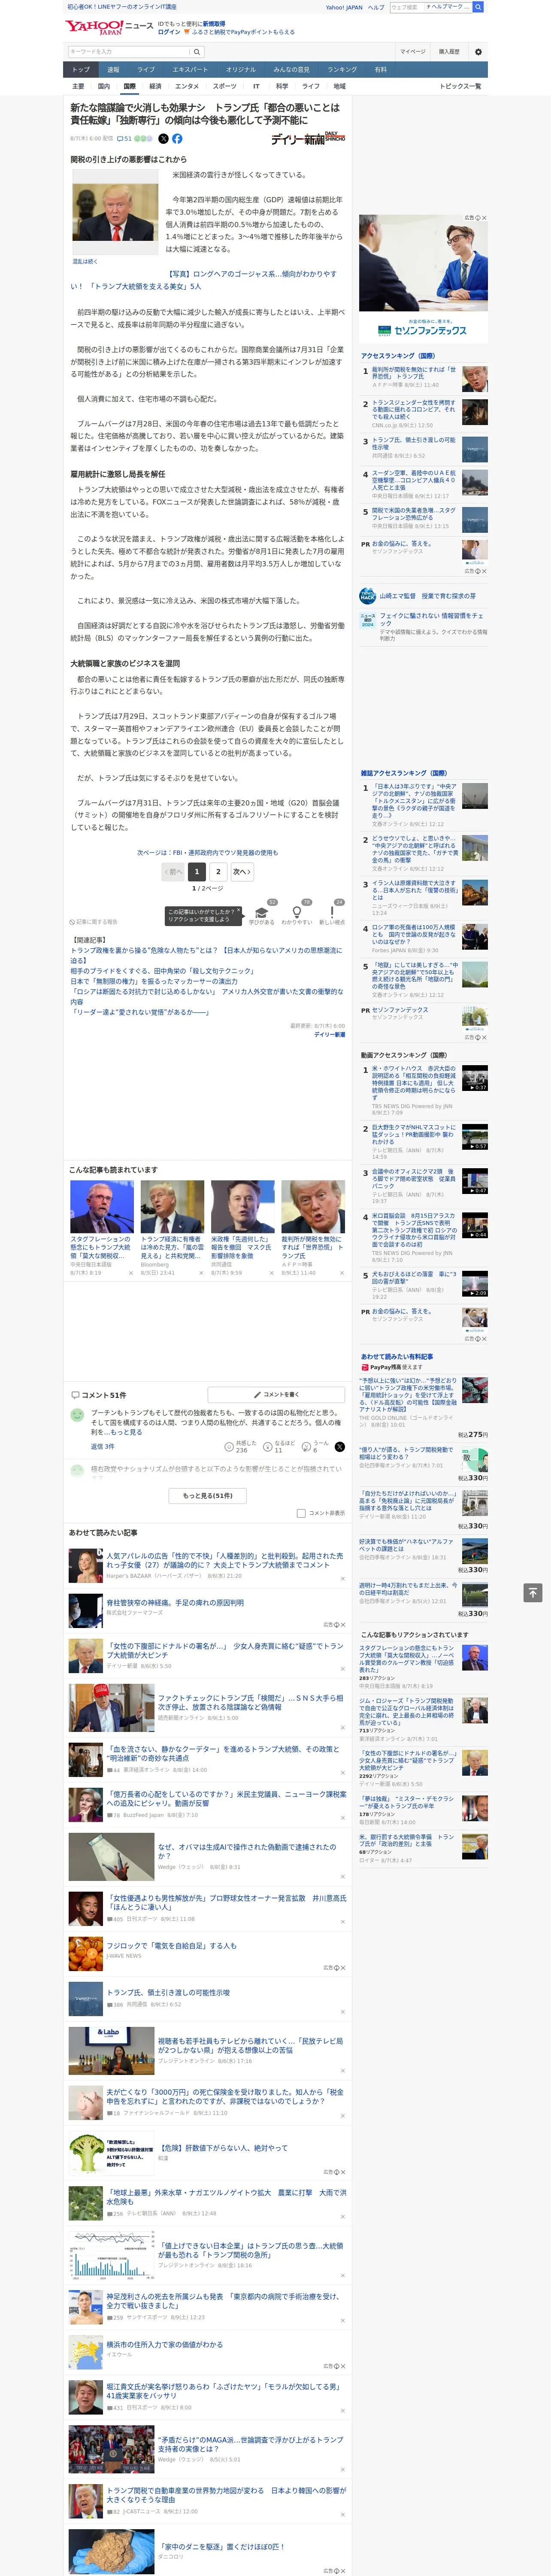551x2576 pixels.
Task: Click the コメントを書く pencil button
Action: (x=277, y=1394)
